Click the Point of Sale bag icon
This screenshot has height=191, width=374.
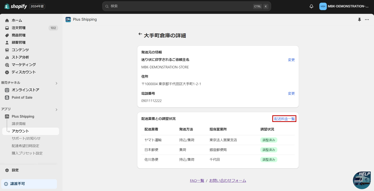click(x=7, y=97)
